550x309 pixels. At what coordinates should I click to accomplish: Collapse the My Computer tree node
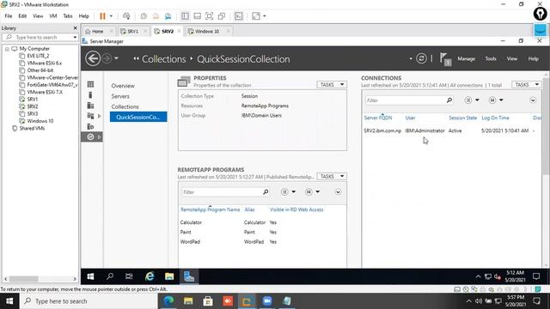point(7,49)
